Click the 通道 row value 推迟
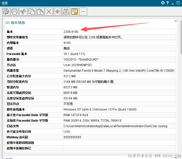 67,48
